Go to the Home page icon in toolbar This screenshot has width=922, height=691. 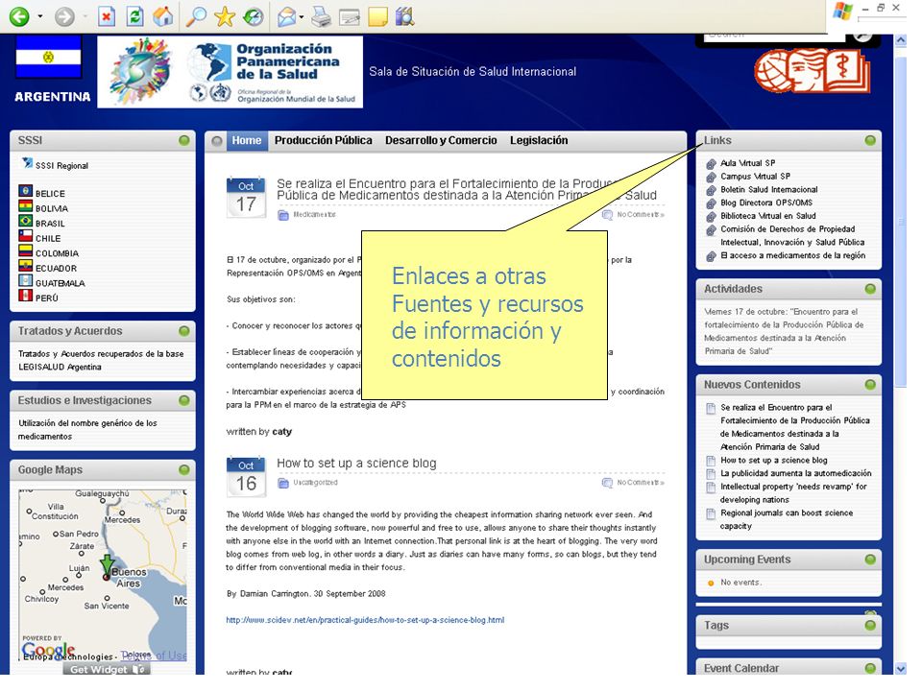(x=163, y=16)
